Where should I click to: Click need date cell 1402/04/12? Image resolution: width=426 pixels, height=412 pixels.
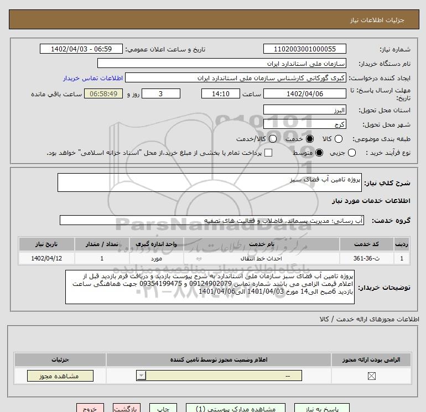click(x=46, y=258)
